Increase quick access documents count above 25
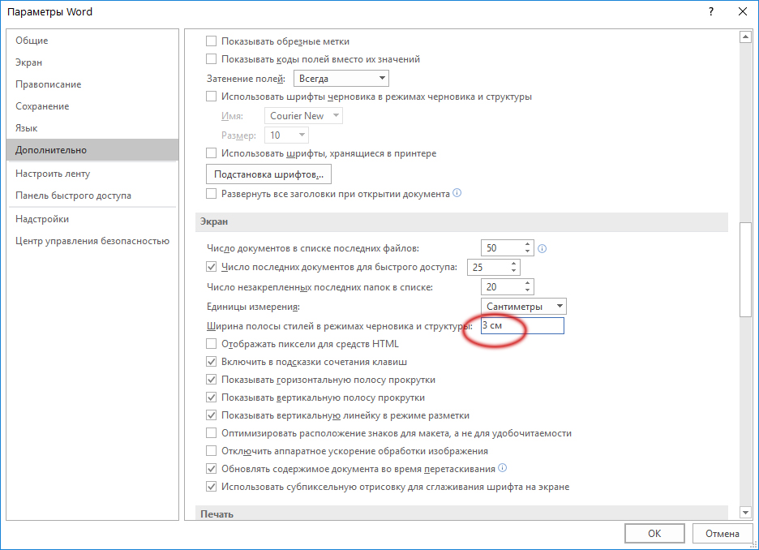The height and width of the screenshot is (550, 759). (x=513, y=264)
